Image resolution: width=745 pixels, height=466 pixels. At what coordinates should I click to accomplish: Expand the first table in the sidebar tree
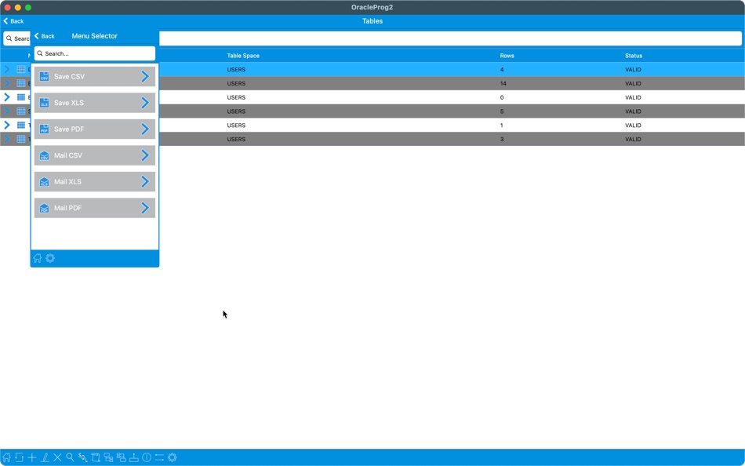tap(6, 69)
